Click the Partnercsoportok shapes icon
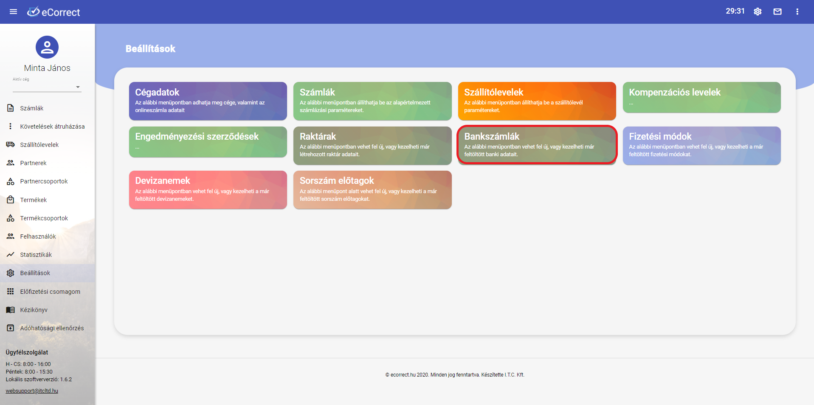This screenshot has width=814, height=405. 11,181
